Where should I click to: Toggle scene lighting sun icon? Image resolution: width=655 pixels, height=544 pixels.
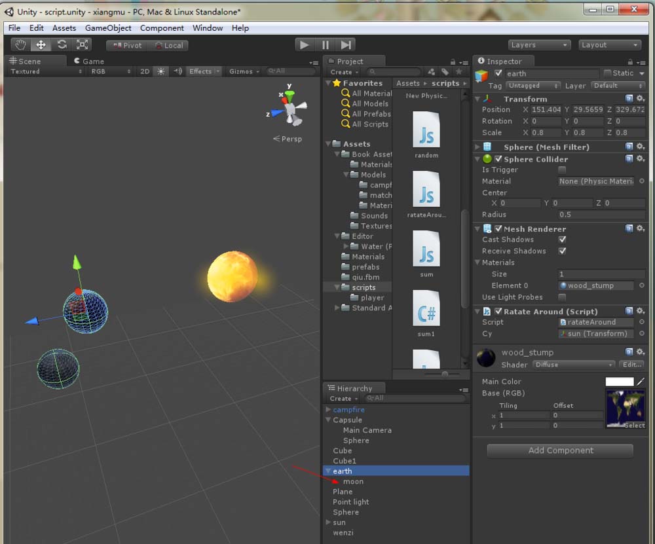tap(161, 71)
